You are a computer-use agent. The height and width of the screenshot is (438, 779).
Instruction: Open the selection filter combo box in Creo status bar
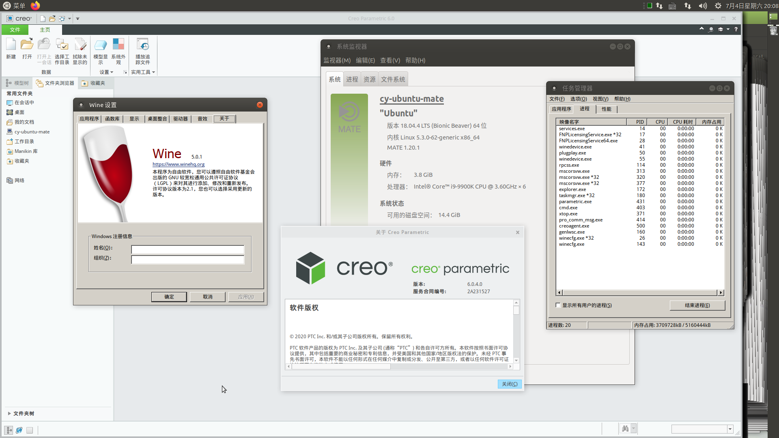[x=702, y=429]
